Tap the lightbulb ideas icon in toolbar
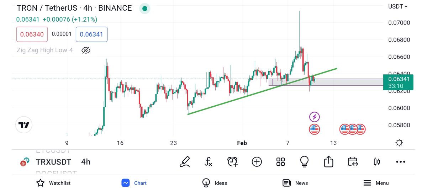Viewport: 427px width, 192px height. 304,162
